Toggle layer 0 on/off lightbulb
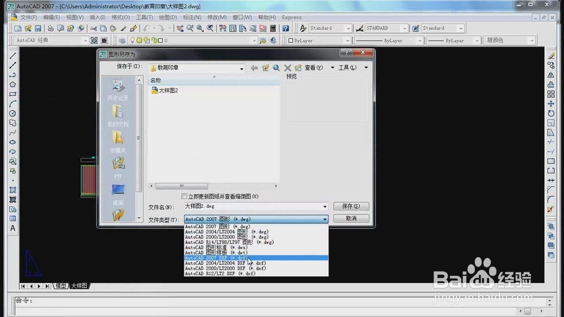564x317 pixels. [x=133, y=41]
